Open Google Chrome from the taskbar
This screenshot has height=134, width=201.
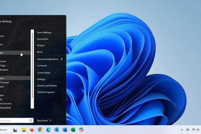point(40,130)
